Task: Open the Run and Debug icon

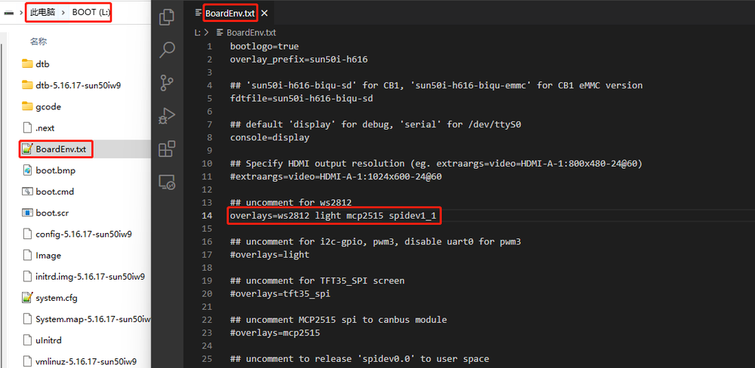Action: (167, 117)
